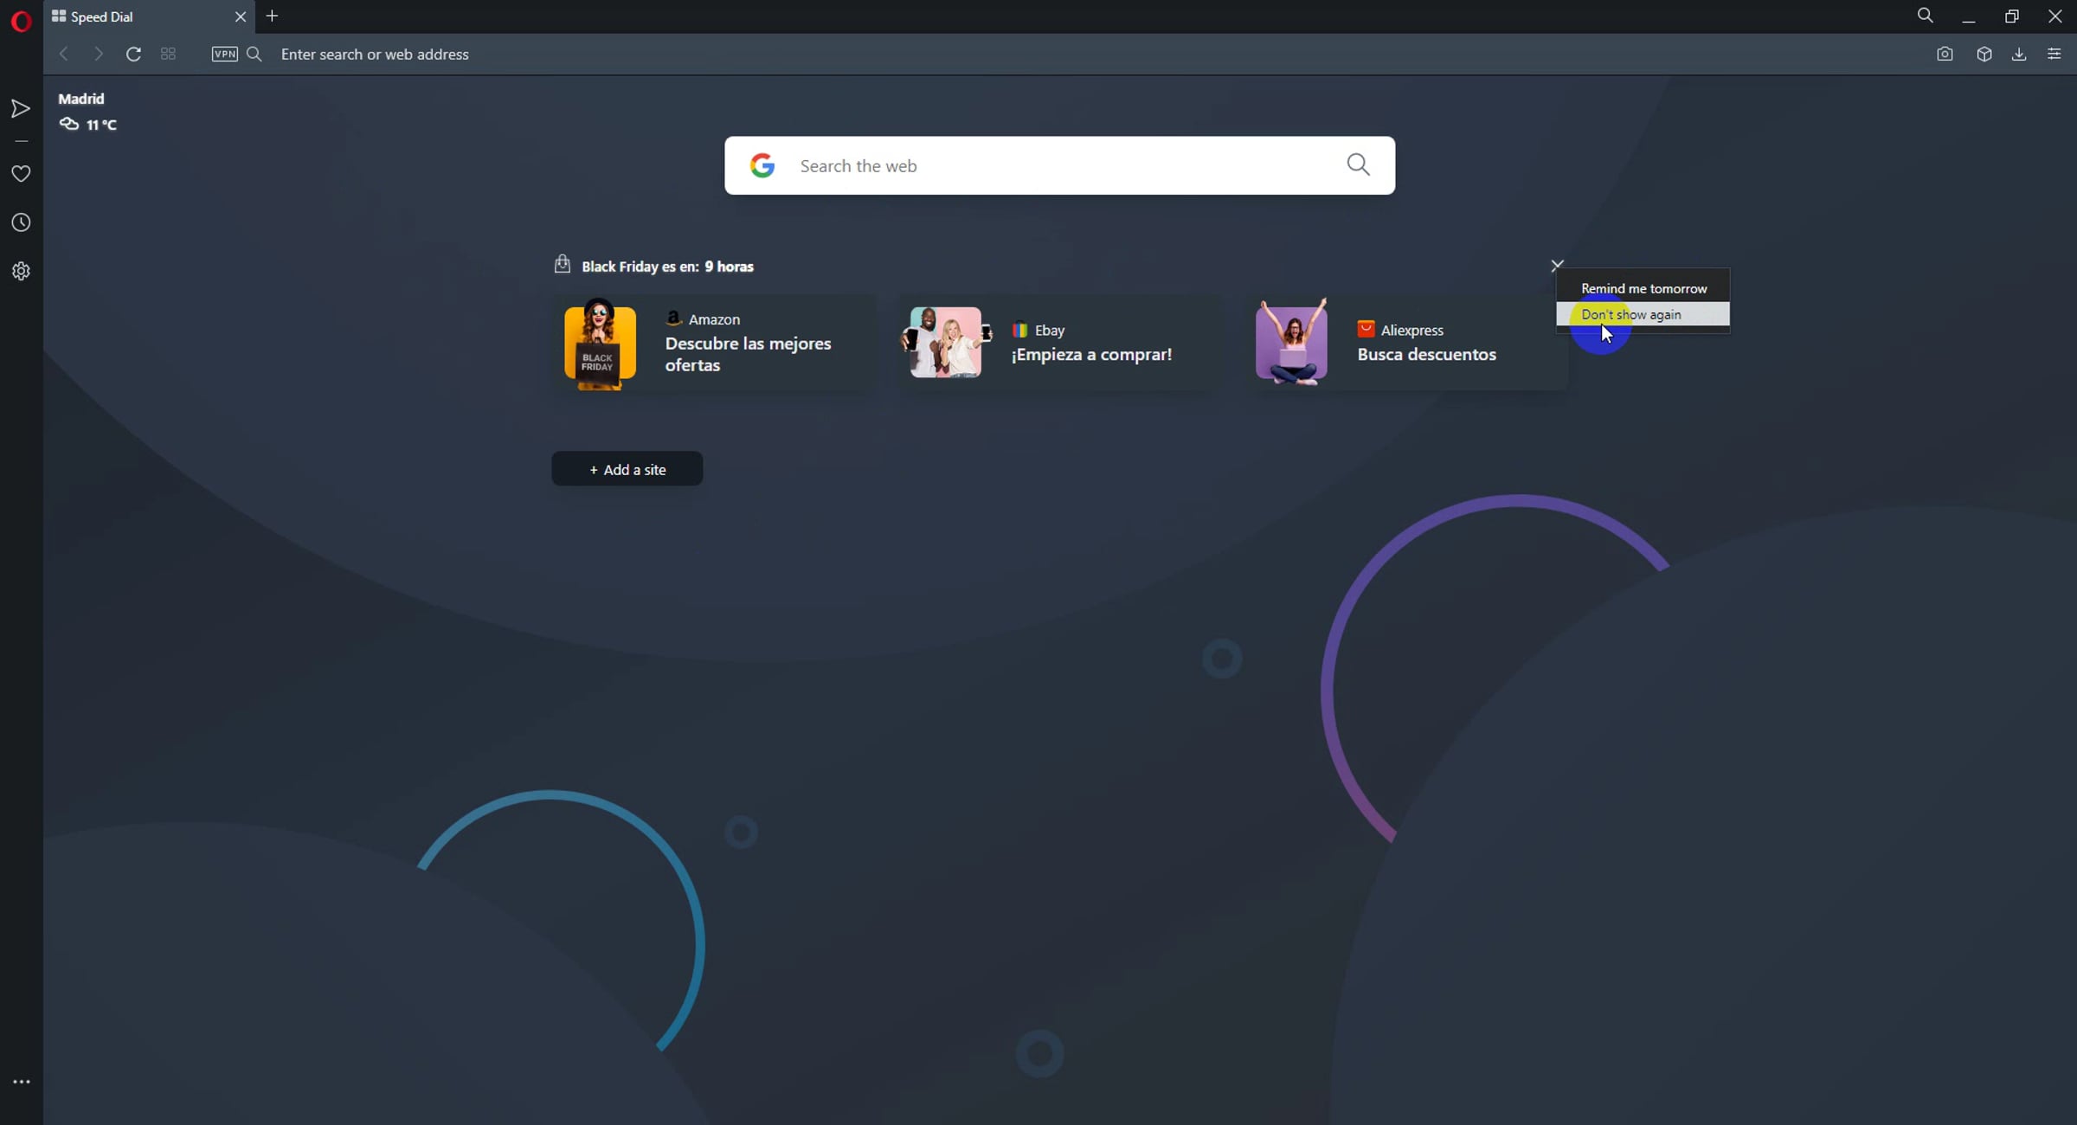Open the Aliexpress promo thumbnail

coord(1291,342)
